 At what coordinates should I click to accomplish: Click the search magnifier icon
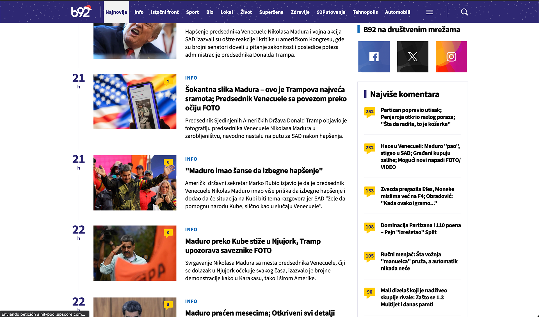pos(464,12)
